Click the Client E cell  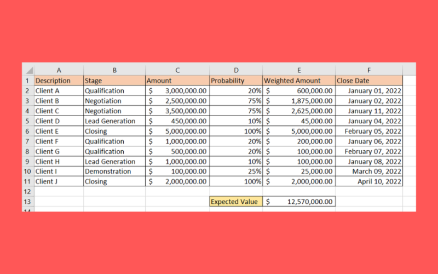(59, 131)
